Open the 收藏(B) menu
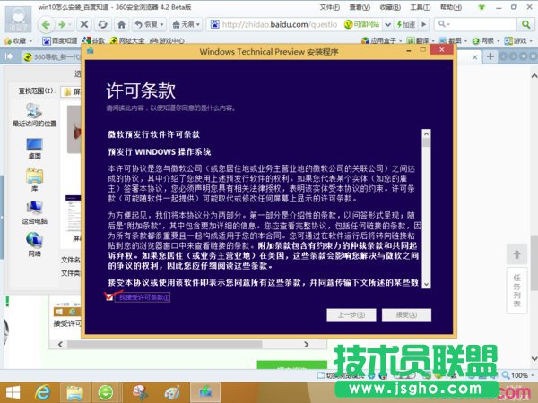Viewport: 538px width, 403px height. 390,7
